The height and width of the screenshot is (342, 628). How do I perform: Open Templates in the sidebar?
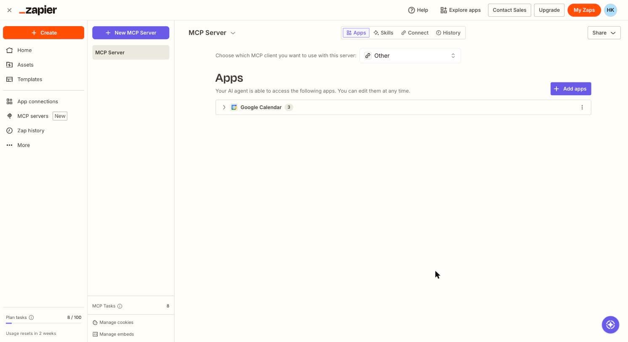29,79
